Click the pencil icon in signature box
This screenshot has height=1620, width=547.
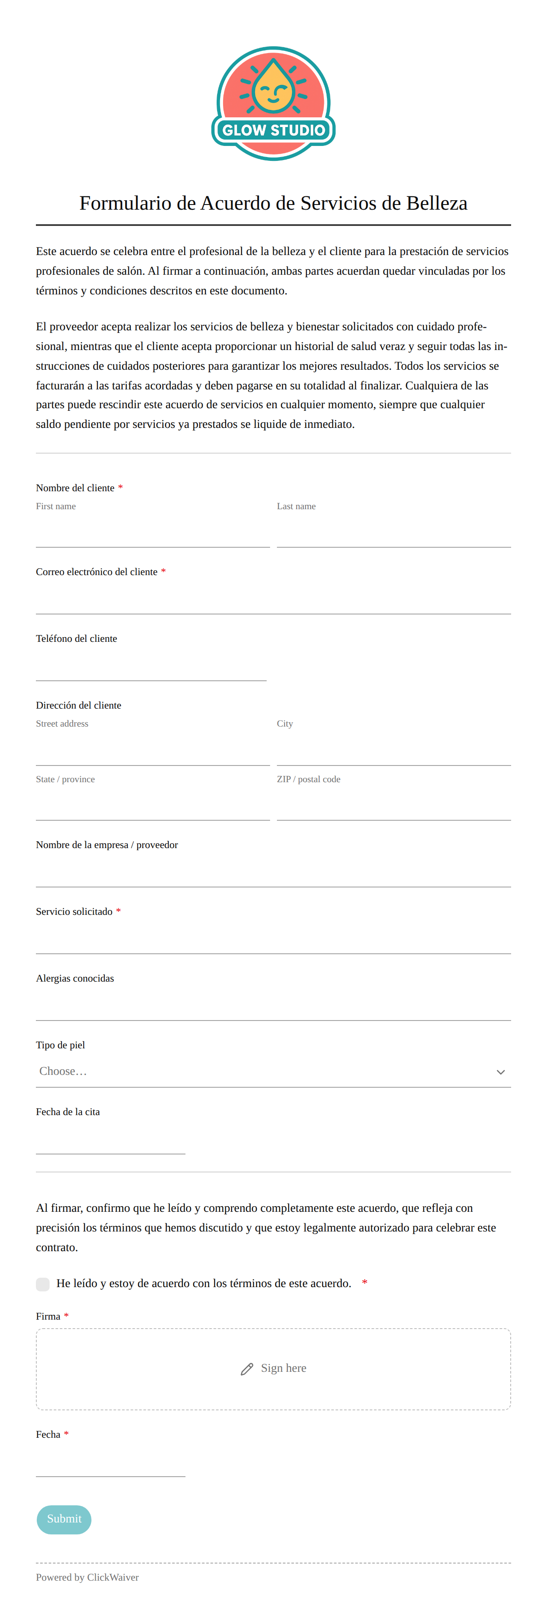click(x=247, y=1368)
